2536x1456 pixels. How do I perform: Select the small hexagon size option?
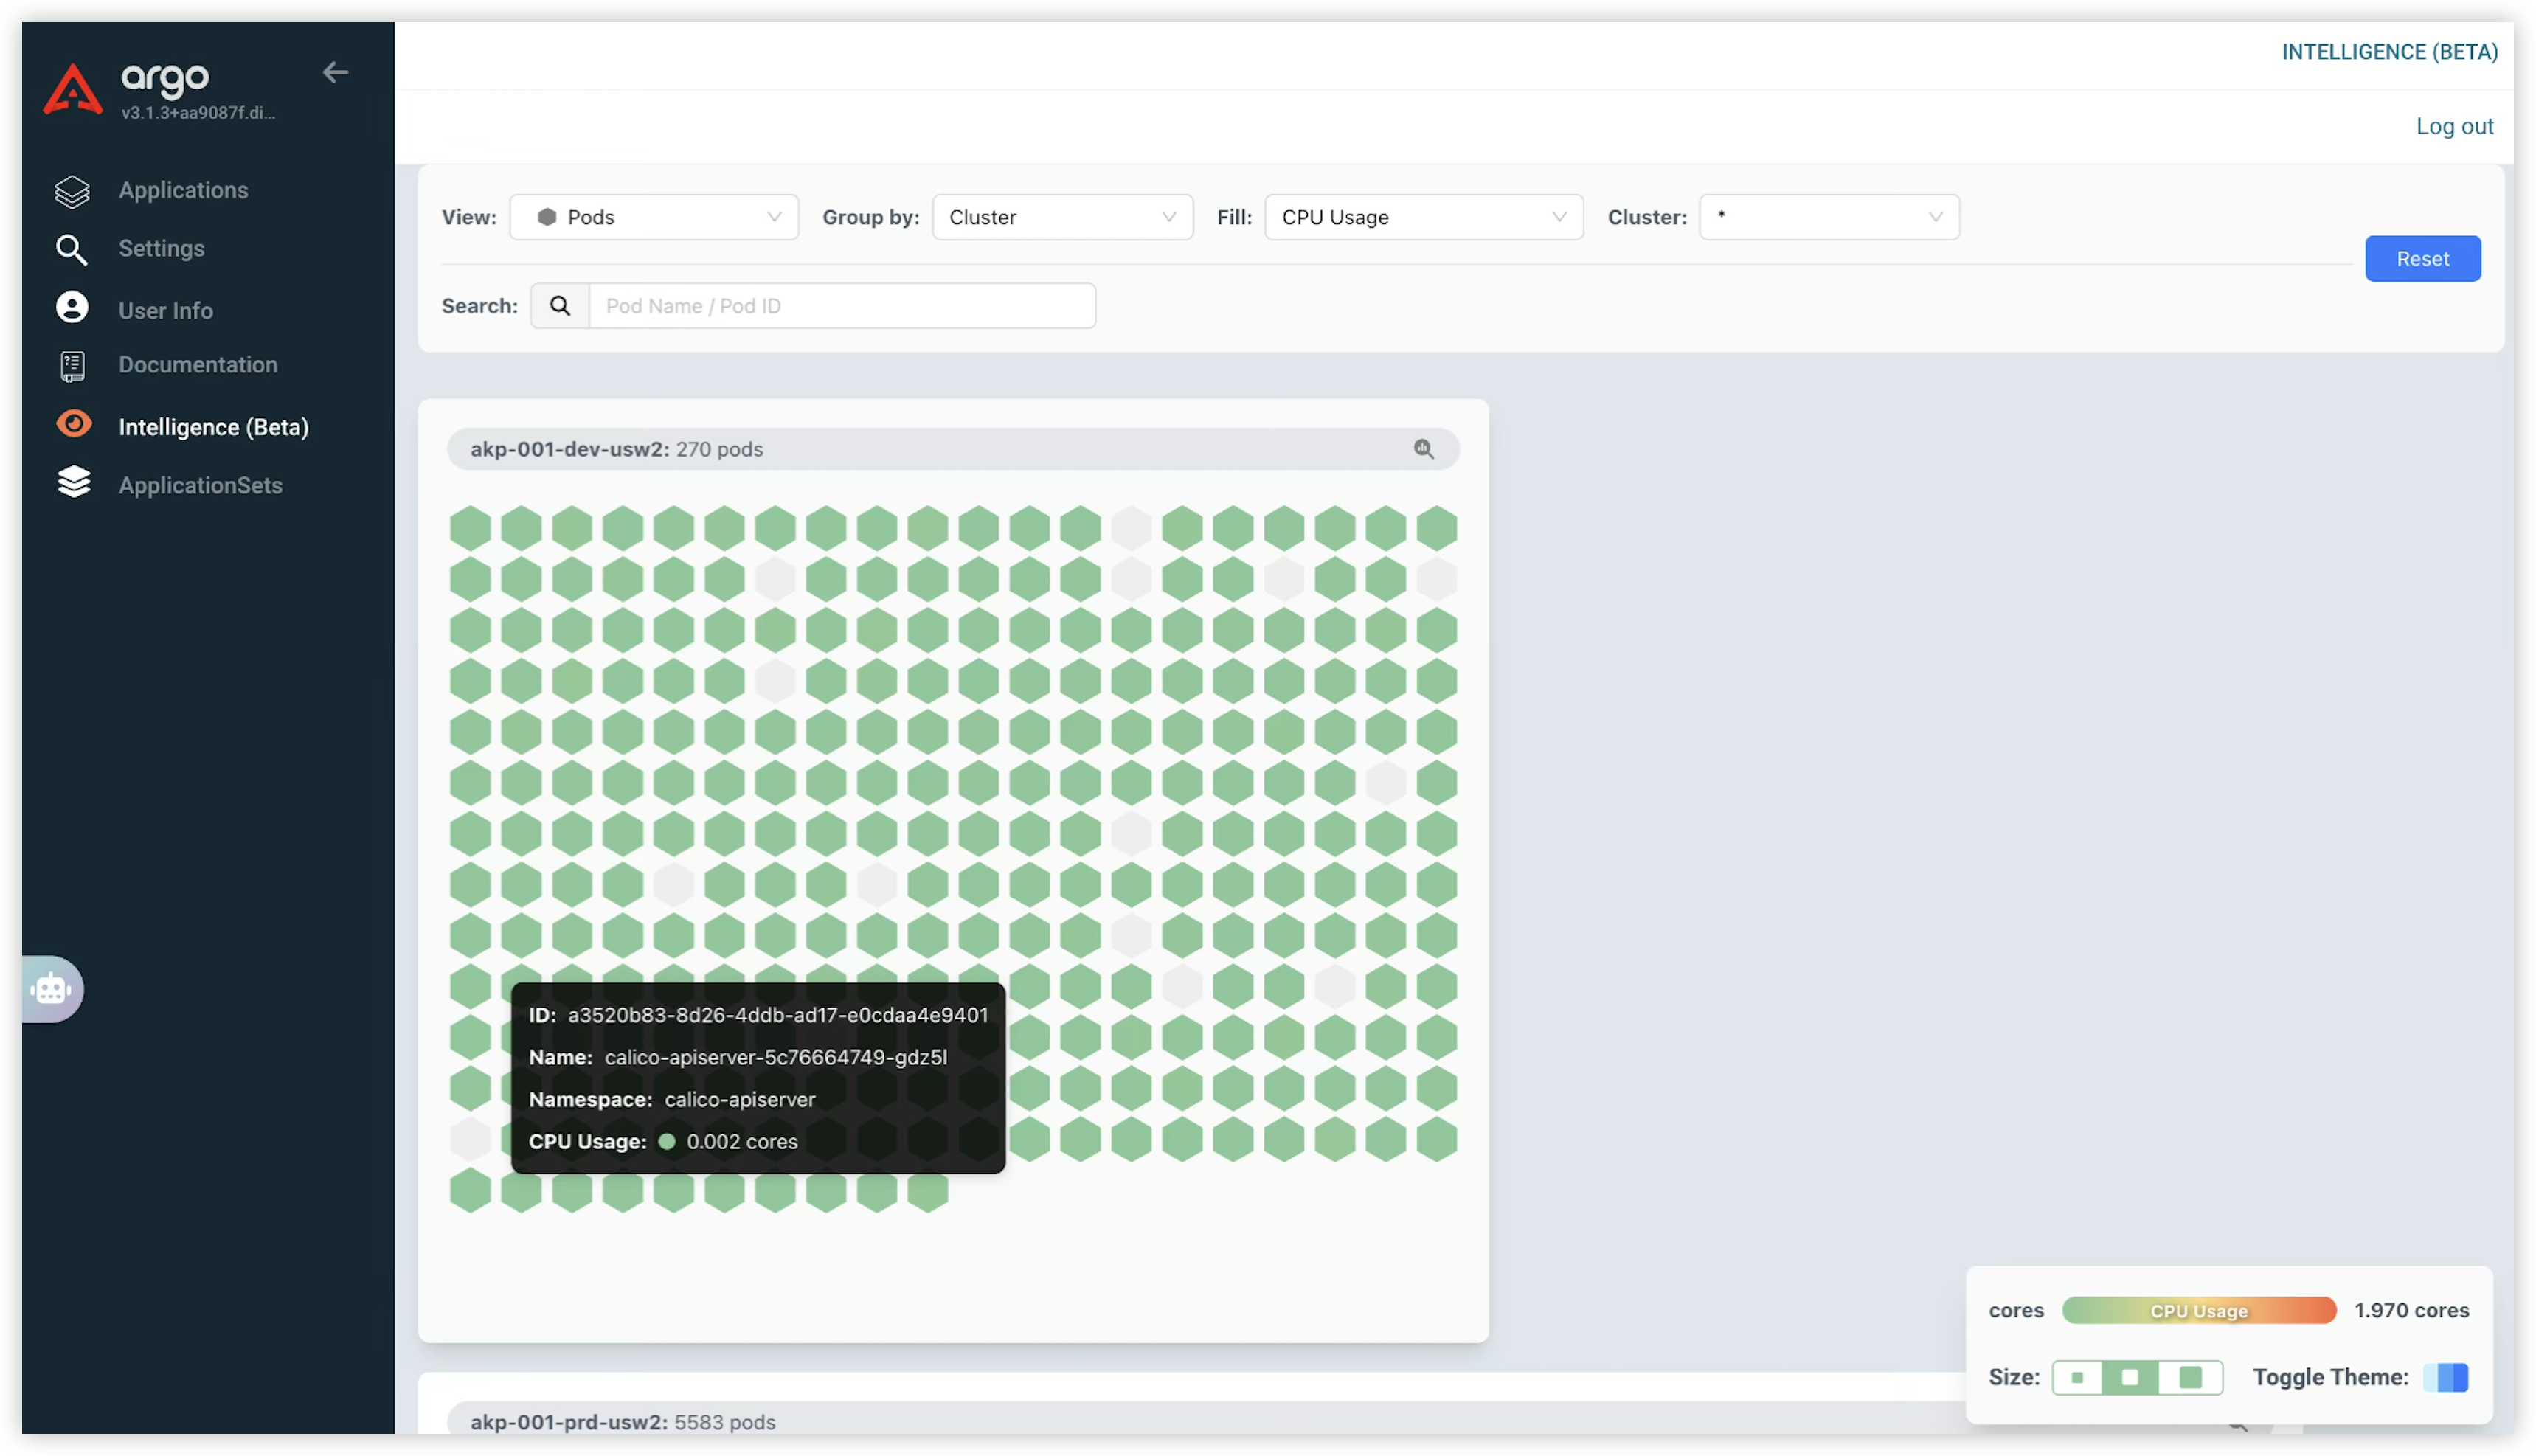tap(2077, 1377)
